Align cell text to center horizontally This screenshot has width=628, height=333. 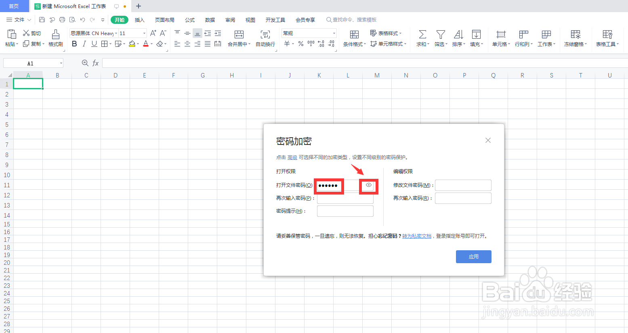click(x=187, y=44)
